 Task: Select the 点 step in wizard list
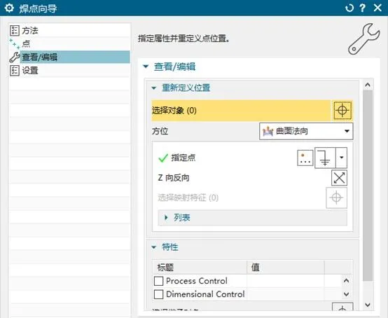click(69, 44)
